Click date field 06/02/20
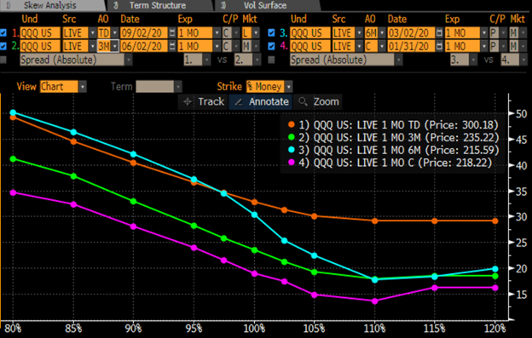The height and width of the screenshot is (338, 532). pos(144,46)
